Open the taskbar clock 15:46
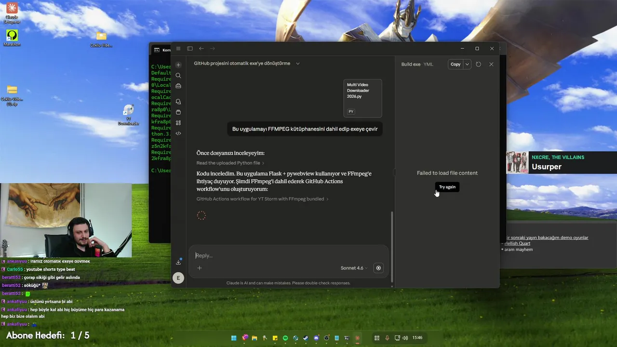This screenshot has width=617, height=347. click(417, 338)
